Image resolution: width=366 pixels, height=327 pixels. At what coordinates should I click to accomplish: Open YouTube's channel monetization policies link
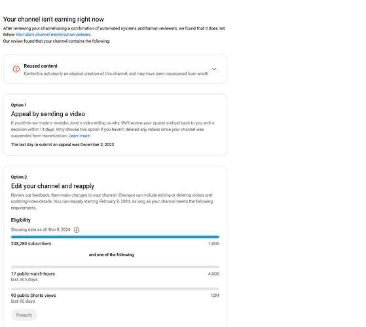click(53, 35)
